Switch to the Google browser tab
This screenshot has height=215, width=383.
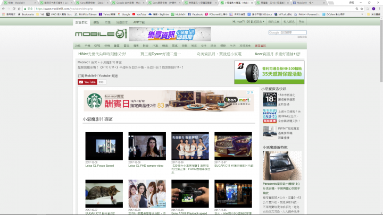point(128,3)
